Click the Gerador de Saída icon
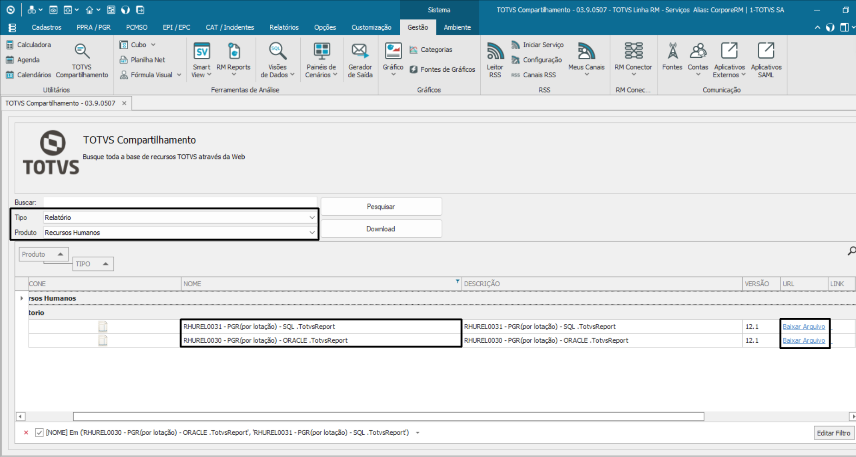Image resolution: width=856 pixels, height=457 pixels. tap(360, 60)
